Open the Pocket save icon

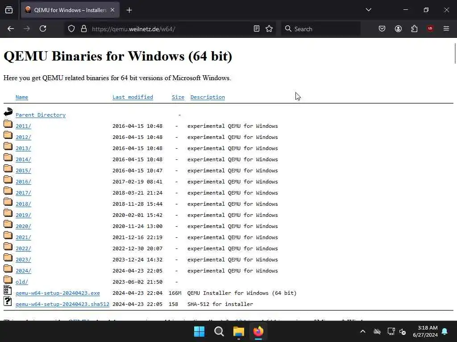[x=382, y=28]
